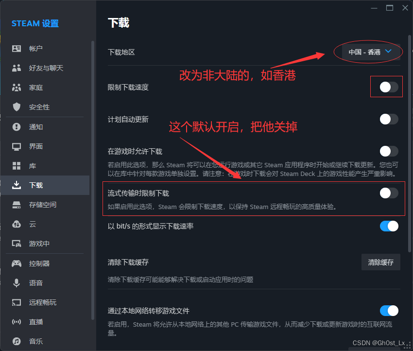Image resolution: width=413 pixels, height=351 pixels.
Task: Disable the 以bit/s显示下载速率 toggle
Action: pos(389,226)
